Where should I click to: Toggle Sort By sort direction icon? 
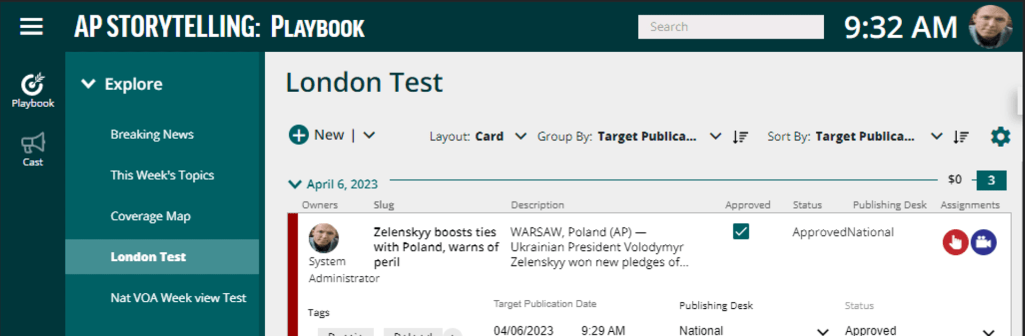(961, 137)
